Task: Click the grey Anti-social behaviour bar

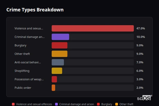Action: pyautogui.click(x=58, y=62)
